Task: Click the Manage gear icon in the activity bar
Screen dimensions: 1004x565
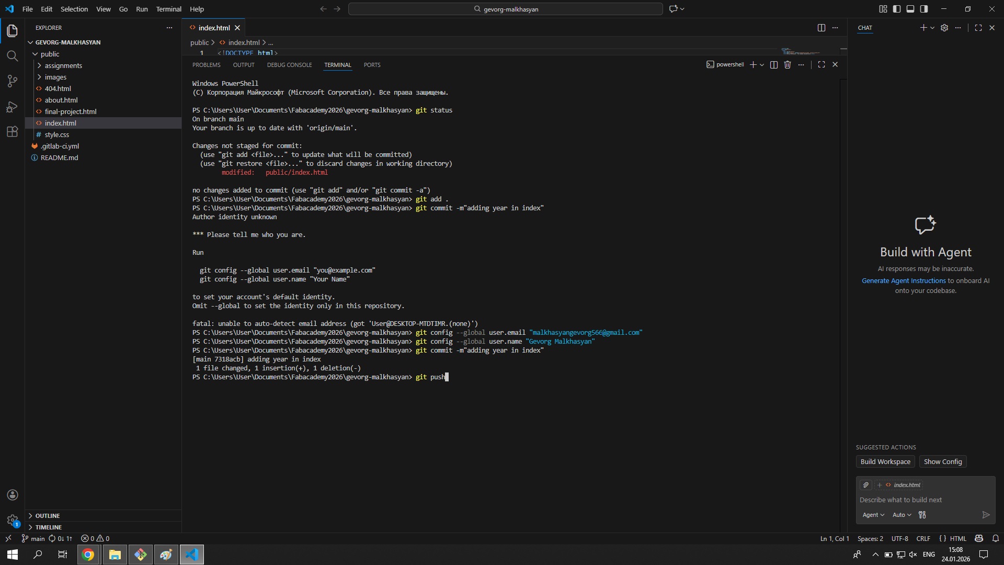Action: point(12,520)
